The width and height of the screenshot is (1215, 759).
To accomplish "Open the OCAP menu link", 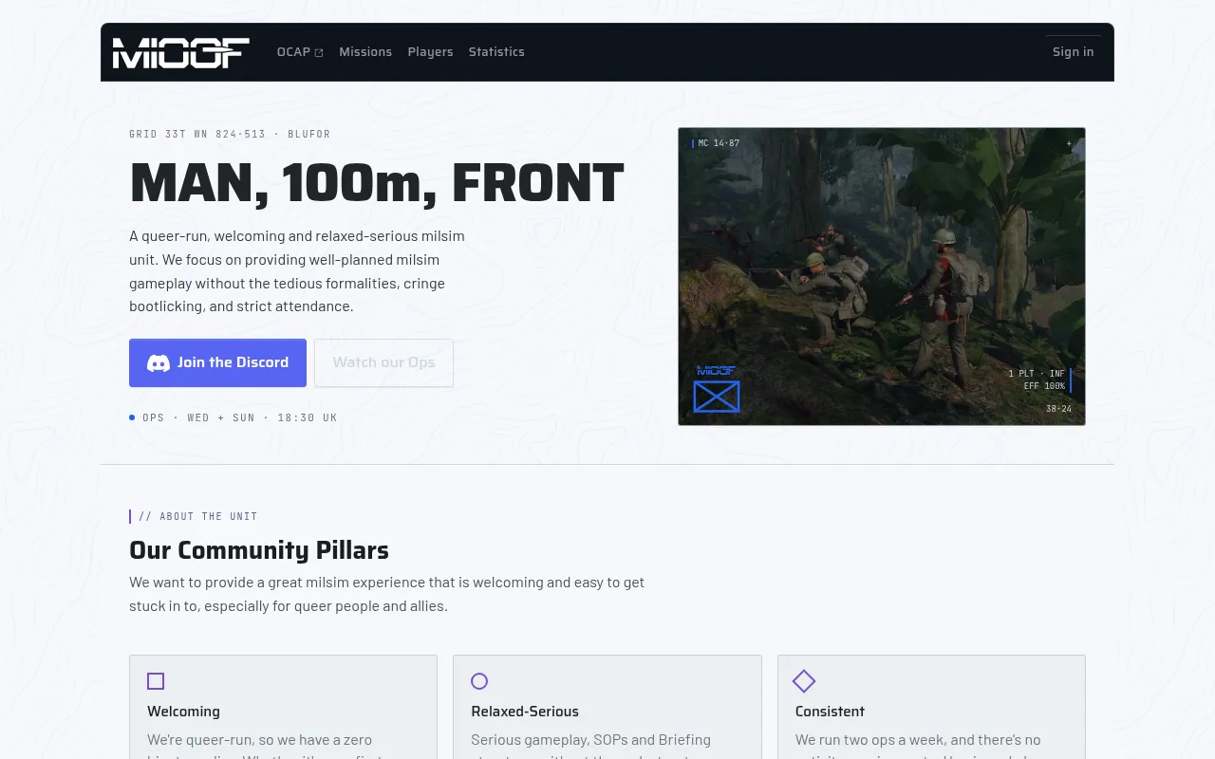I will (x=300, y=52).
